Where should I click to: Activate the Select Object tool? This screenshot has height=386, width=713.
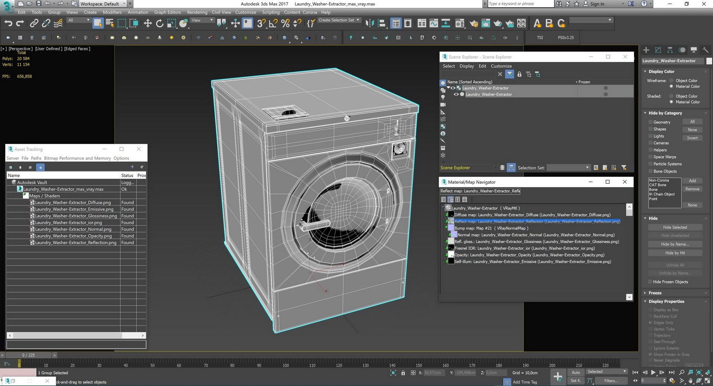coord(98,23)
